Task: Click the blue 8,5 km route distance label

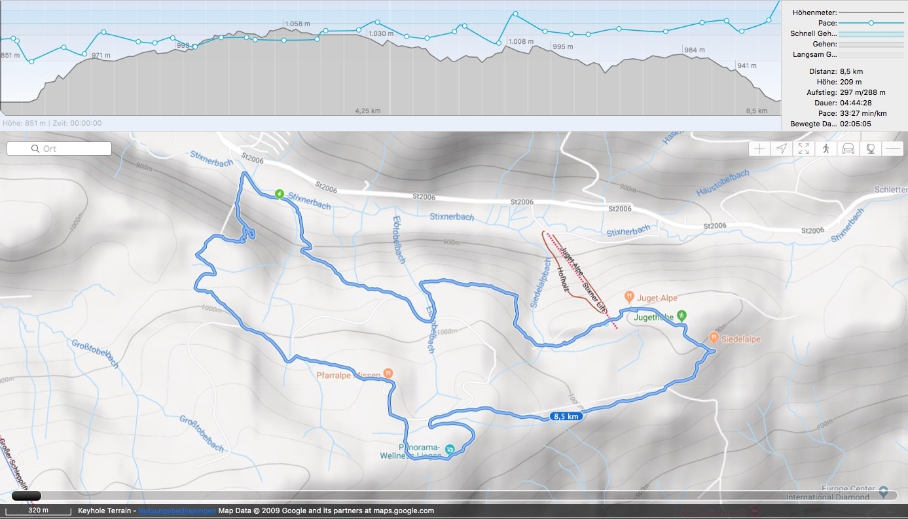Action: click(x=566, y=416)
